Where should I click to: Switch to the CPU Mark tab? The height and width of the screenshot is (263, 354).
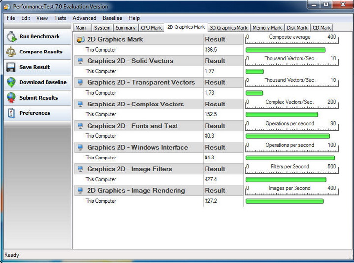point(151,28)
